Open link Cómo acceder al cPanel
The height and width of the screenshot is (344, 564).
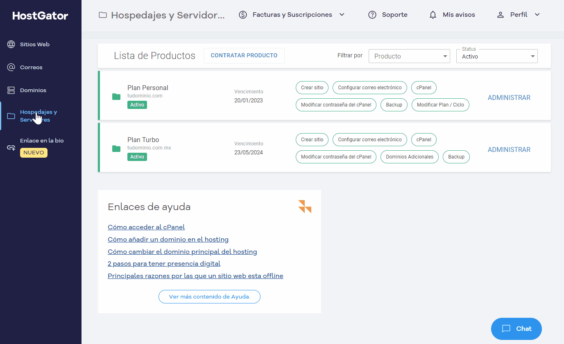click(x=146, y=227)
